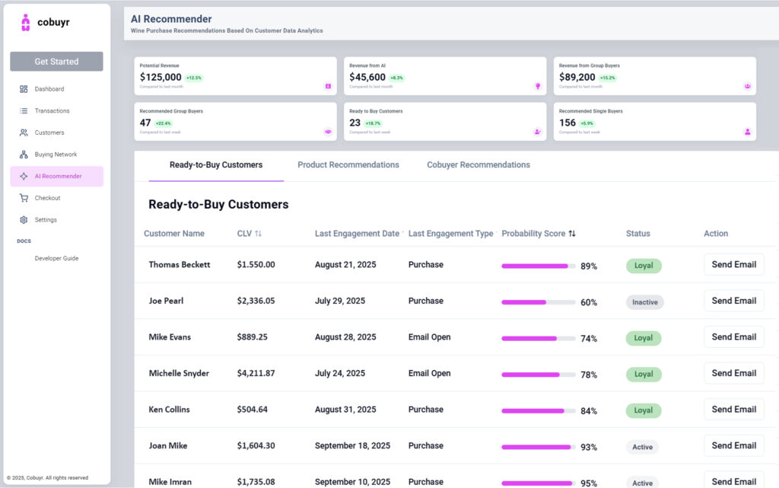The height and width of the screenshot is (488, 779).
Task: Click the Settings gear icon
Action: [x=24, y=220]
